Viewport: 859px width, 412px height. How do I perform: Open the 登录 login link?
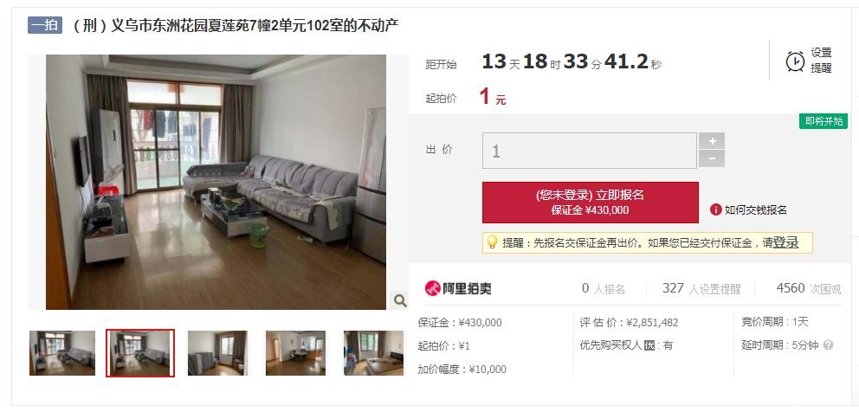[x=785, y=242]
